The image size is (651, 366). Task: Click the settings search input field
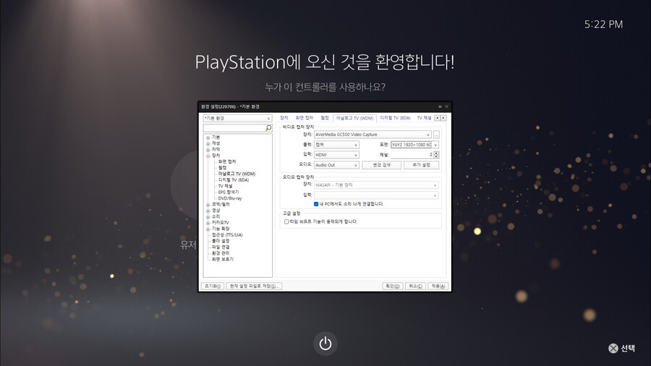coord(234,128)
